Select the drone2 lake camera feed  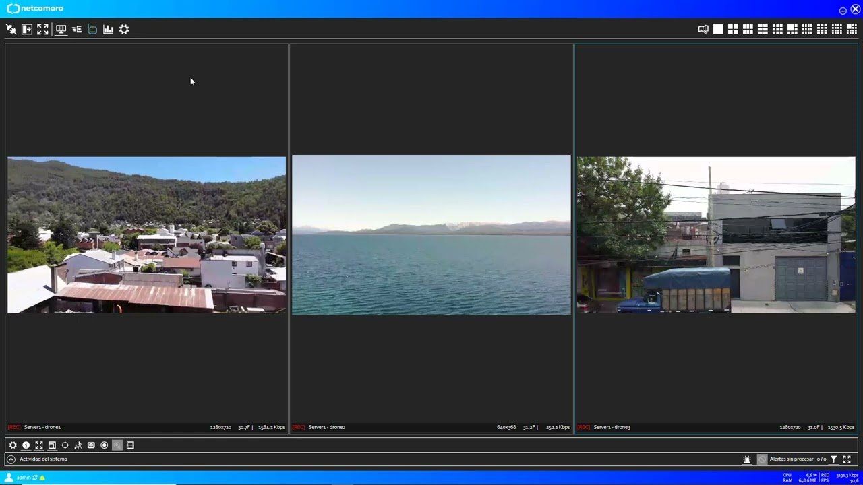pos(431,234)
